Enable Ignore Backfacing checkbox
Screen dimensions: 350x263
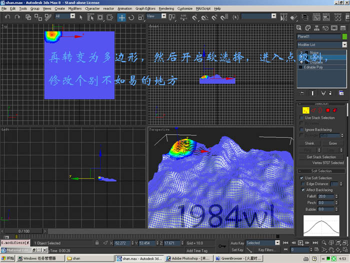coord(301,129)
